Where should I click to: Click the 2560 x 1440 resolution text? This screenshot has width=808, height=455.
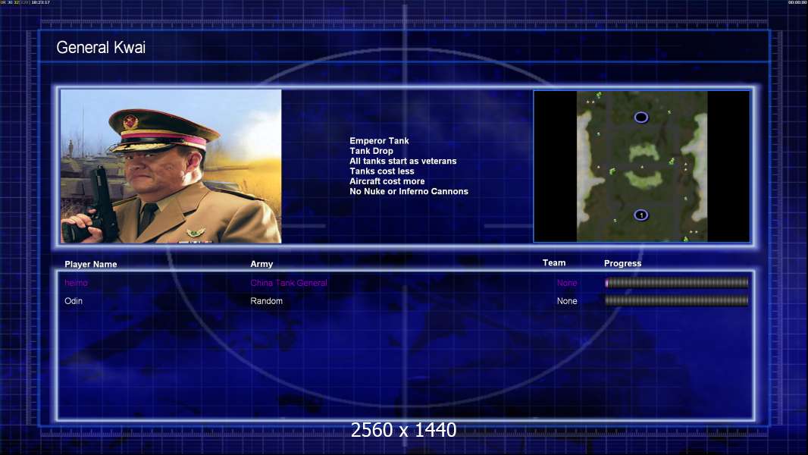coord(403,430)
